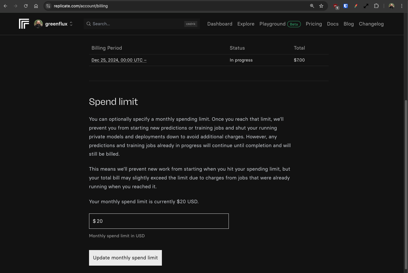Viewport: 408px width, 273px height.
Task: Open the Changelog page
Action: [371, 24]
